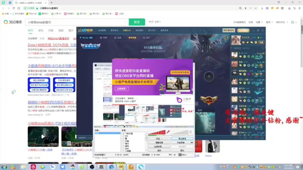Image resolution: width=303 pixels, height=170 pixels.
Task: Click the 360搜索首页 link at top right
Action: [x=239, y=22]
